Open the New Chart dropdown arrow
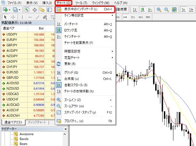The image size is (196, 146). (x=9, y=10)
